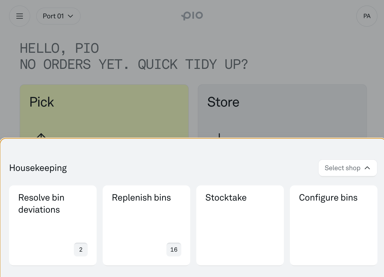Open the Store card

pyautogui.click(x=282, y=111)
